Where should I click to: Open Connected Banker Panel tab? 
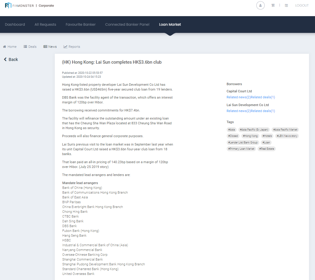[x=127, y=25]
